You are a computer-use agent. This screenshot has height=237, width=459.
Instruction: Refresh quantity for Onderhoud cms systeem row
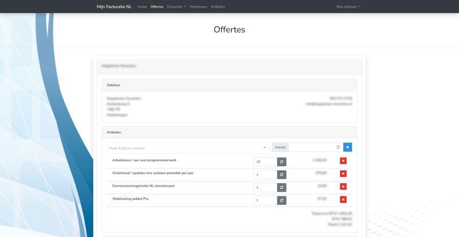[282, 174]
